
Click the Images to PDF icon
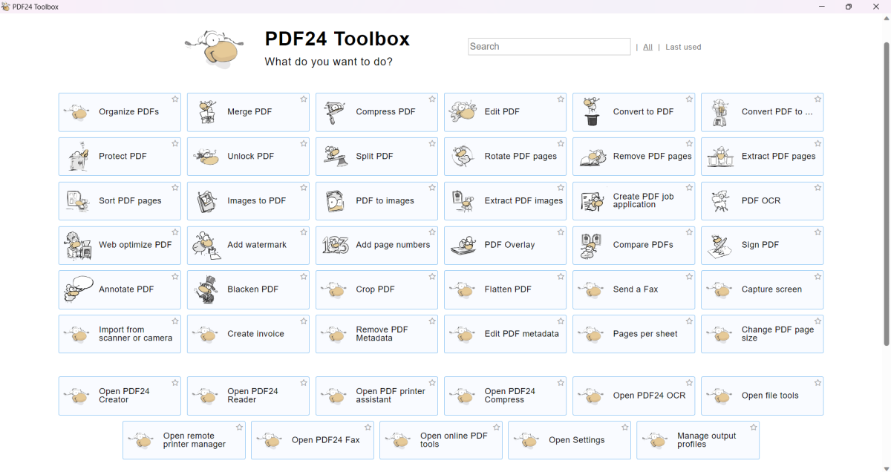206,201
